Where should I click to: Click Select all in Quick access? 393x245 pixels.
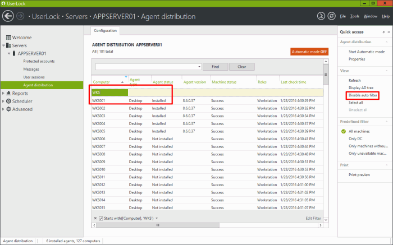(355, 103)
